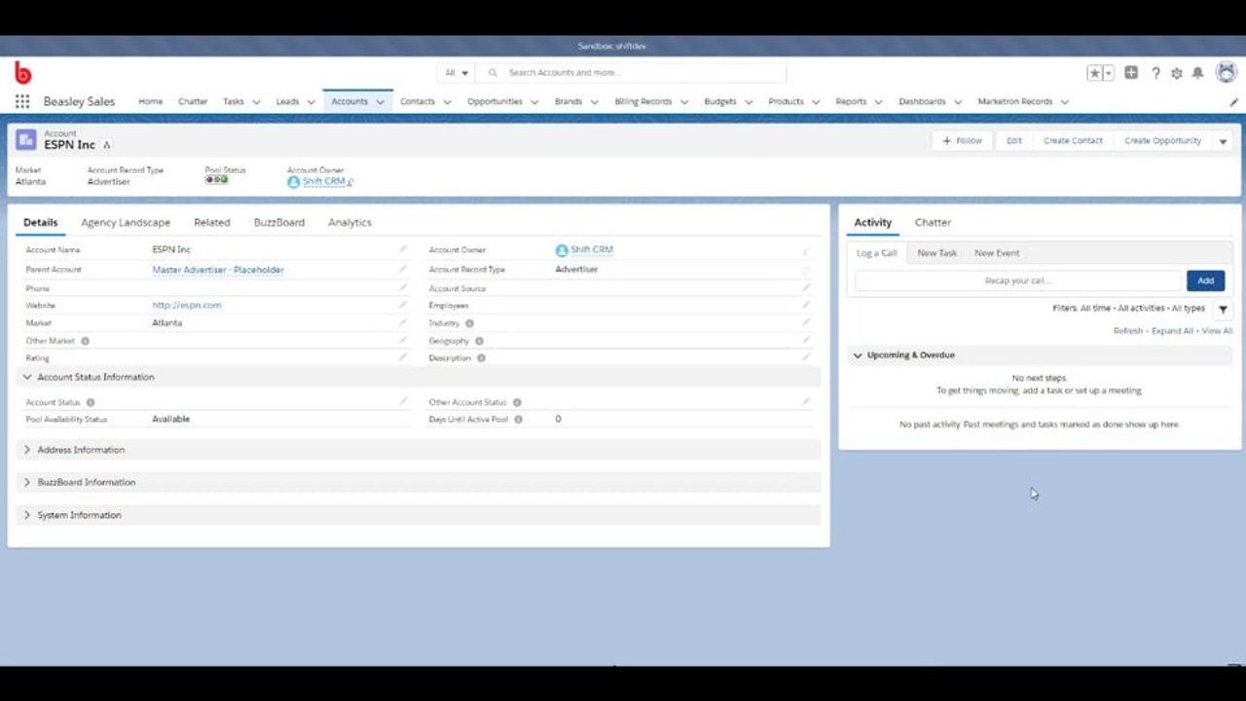Screen dimensions: 1246x701
Task: Open the Leads tab dropdown chevron
Action: coord(311,101)
